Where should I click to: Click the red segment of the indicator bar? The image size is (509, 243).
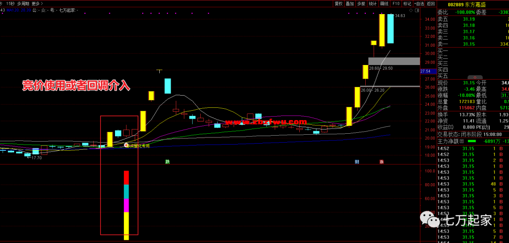tap(126, 178)
